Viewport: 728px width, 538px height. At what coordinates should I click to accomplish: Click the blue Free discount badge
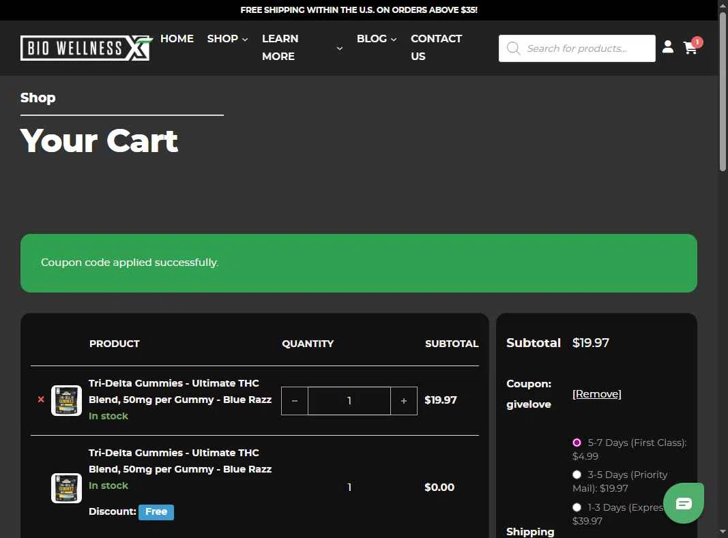point(156,511)
